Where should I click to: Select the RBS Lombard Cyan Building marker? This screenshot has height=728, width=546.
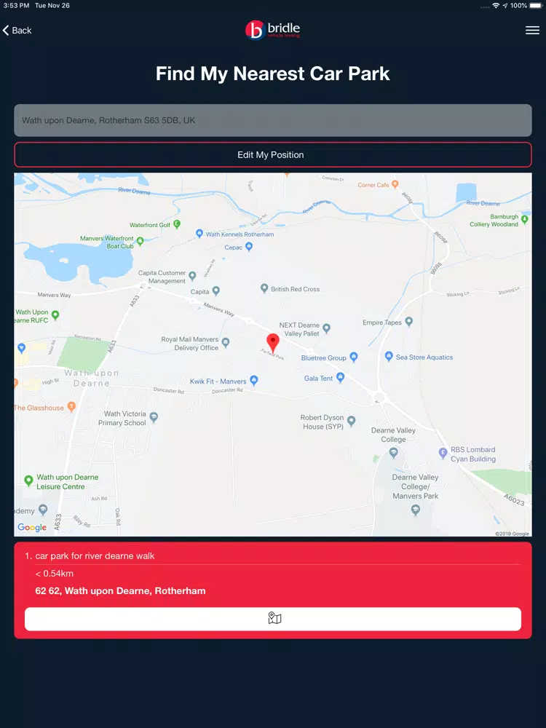[x=443, y=452]
